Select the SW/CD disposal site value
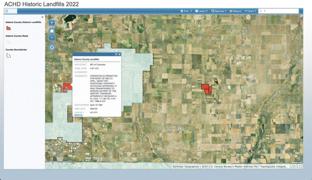Screen dimensions: 312x180 (x=93, y=109)
